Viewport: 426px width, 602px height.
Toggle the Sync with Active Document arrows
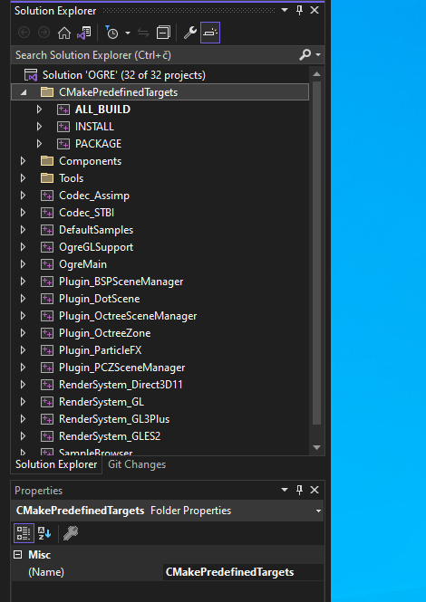coord(143,33)
